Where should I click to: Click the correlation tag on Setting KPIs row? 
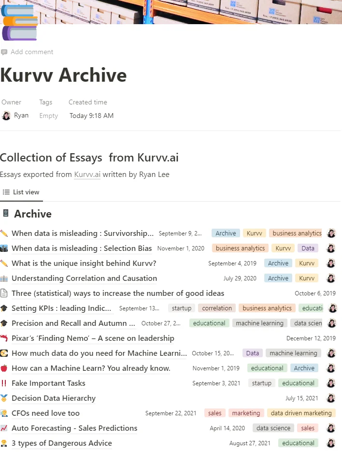click(217, 308)
